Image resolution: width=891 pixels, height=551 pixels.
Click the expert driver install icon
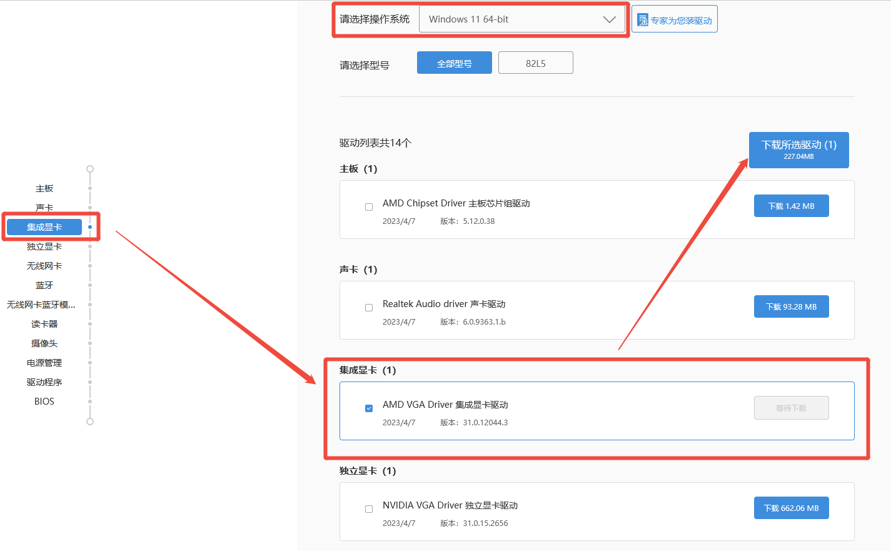click(643, 20)
